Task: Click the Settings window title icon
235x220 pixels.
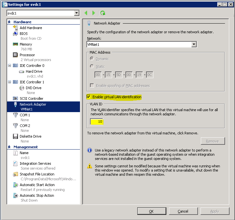Action: pos(5,4)
